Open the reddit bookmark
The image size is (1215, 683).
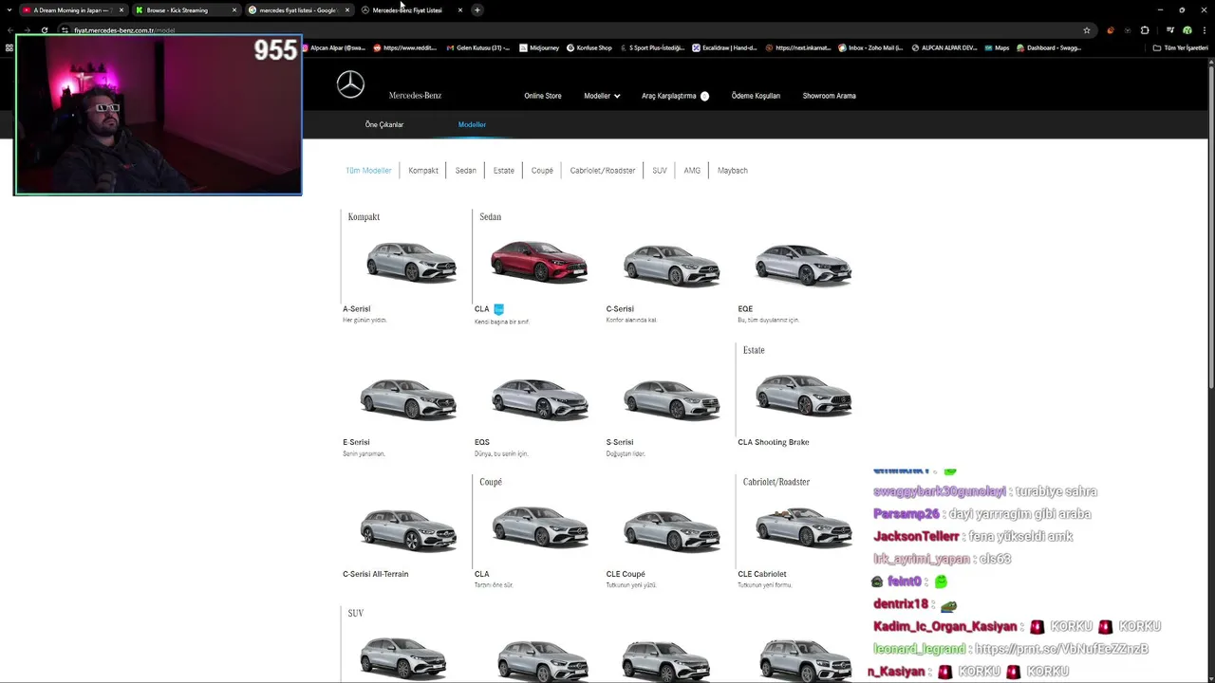coord(405,47)
